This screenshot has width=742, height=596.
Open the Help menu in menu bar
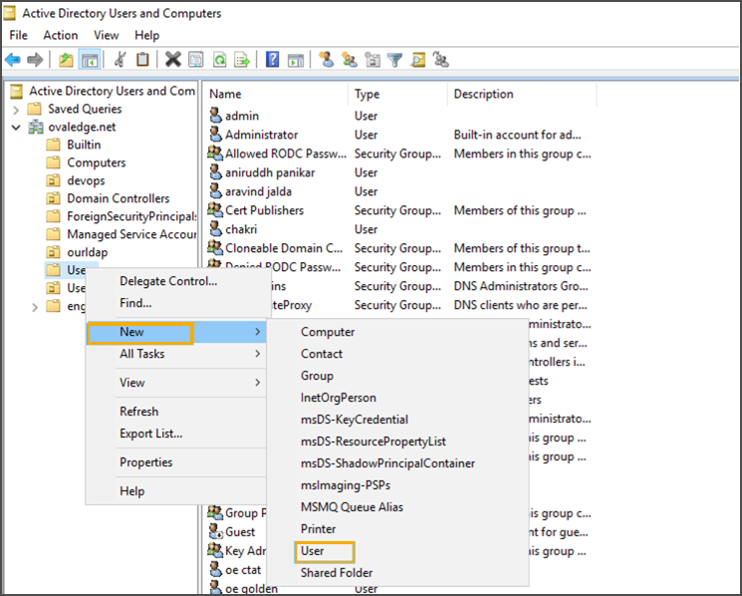click(x=146, y=35)
